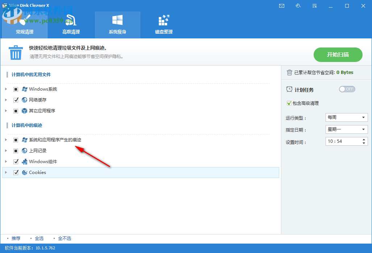Open the mail feedback icon in title bar
The height and width of the screenshot is (253, 372).
(282, 6)
